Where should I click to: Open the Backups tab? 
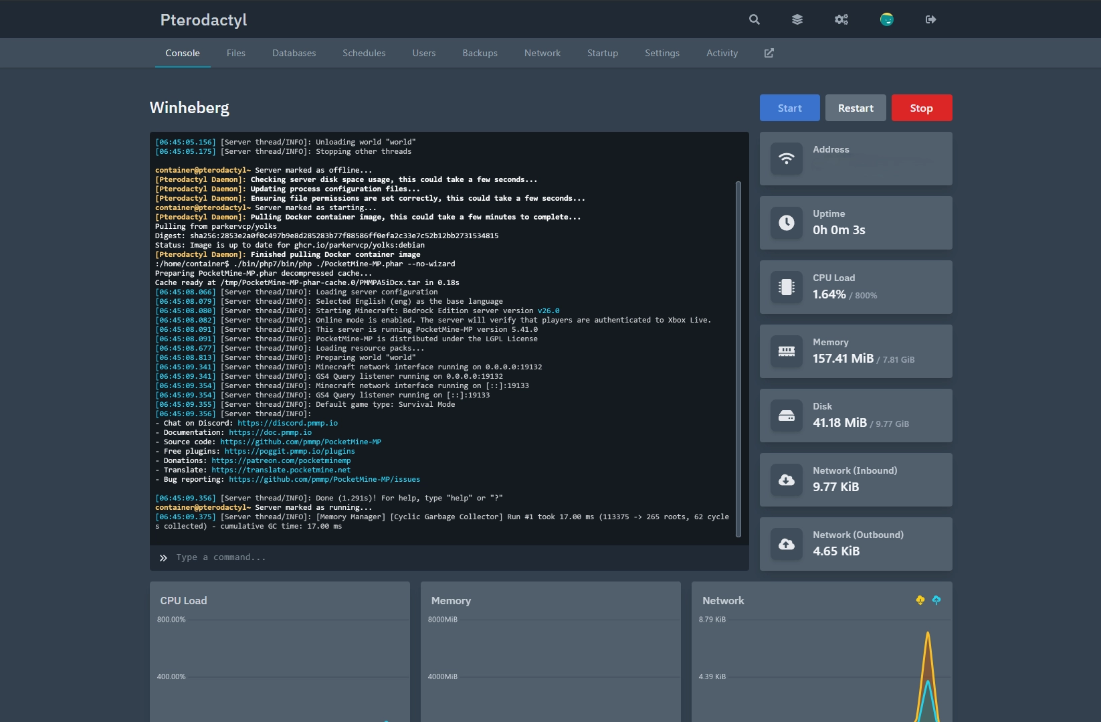click(x=480, y=53)
